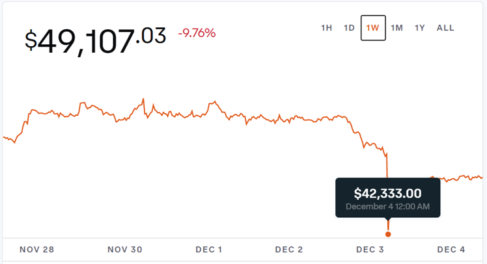Screen dimensions: 487x264
Task: Click the chart line's far-left starting point
Action: point(4,137)
